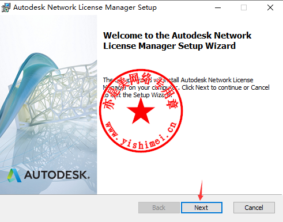Close the Autodesk Setup window
Screen dimensions: 283x222
[x=270, y=7]
